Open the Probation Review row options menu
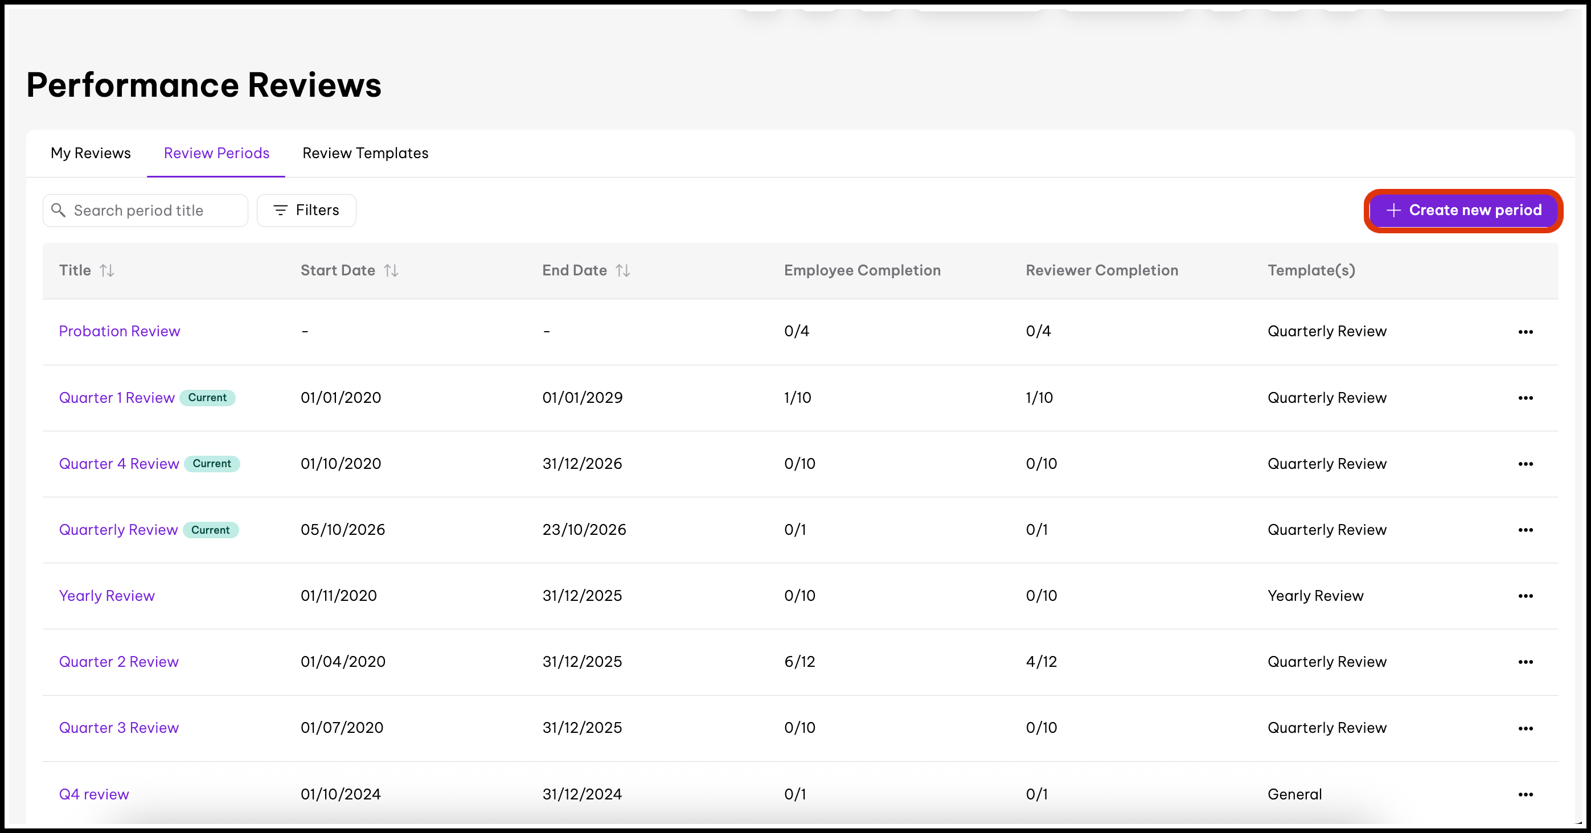This screenshot has height=833, width=1591. click(x=1526, y=332)
